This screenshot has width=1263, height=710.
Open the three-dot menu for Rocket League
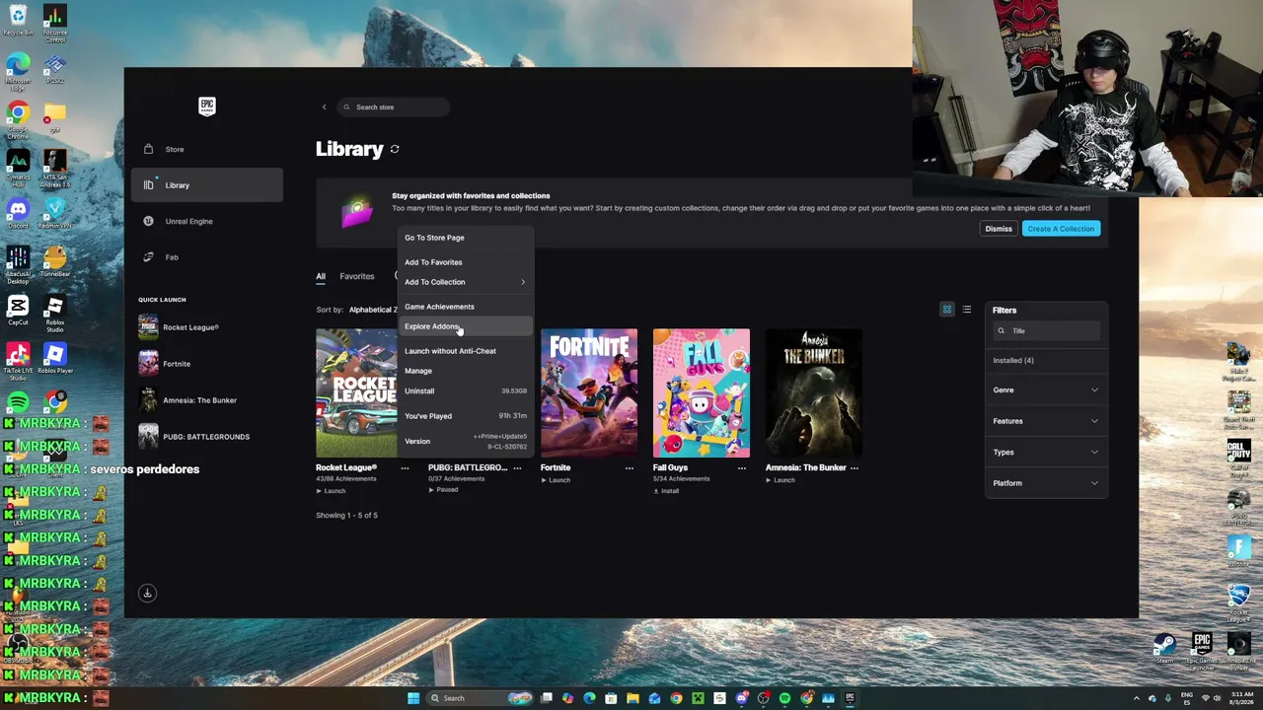405,467
